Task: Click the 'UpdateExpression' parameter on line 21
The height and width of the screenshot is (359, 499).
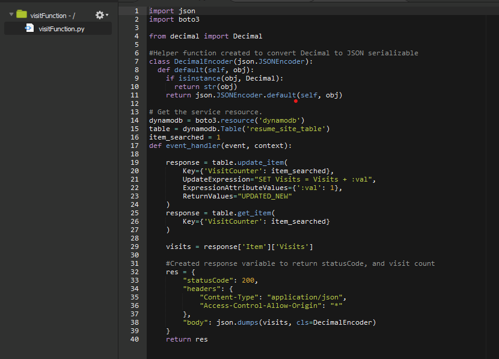Action: [x=216, y=179]
